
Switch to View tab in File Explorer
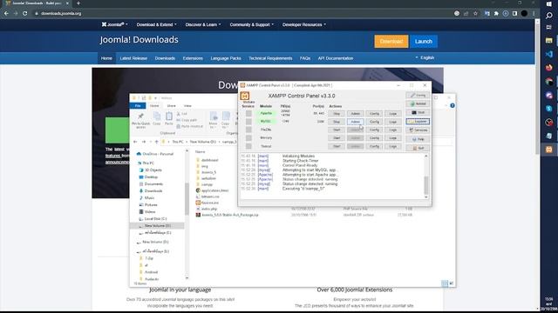[x=187, y=106]
